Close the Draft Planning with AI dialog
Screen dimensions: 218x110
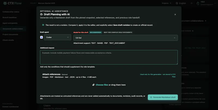point(175,15)
